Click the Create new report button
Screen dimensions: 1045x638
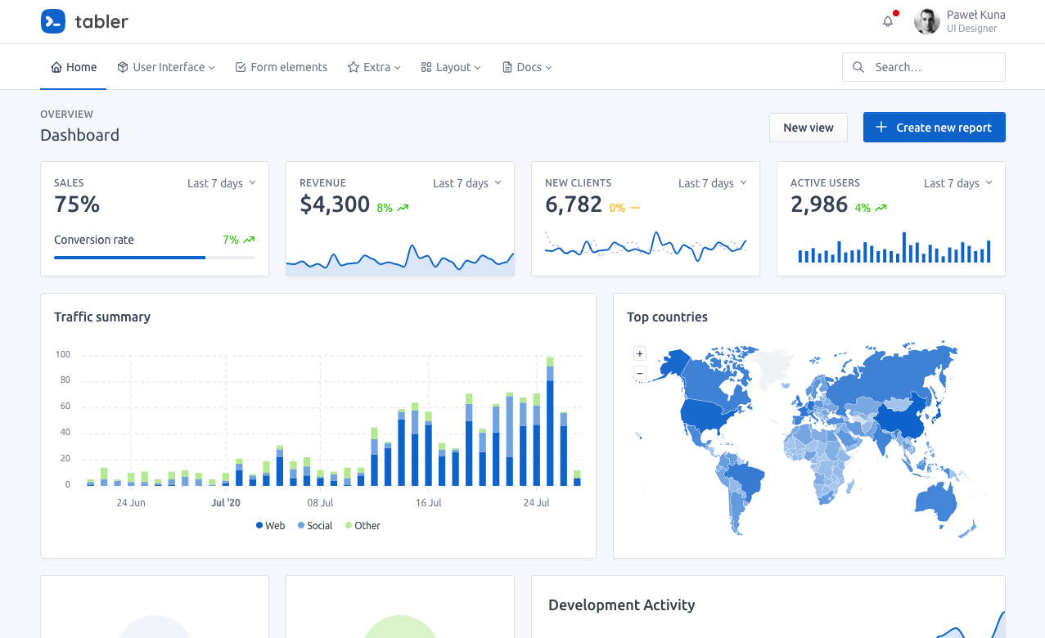point(935,127)
